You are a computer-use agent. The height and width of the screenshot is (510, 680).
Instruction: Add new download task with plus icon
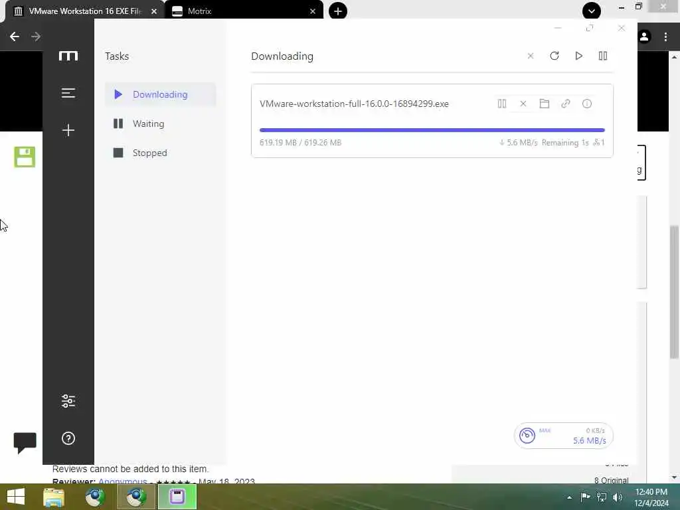[x=68, y=130]
